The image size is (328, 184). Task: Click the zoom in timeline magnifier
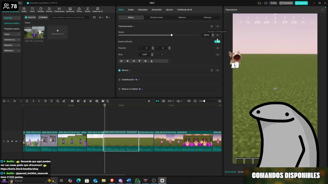click(220, 101)
